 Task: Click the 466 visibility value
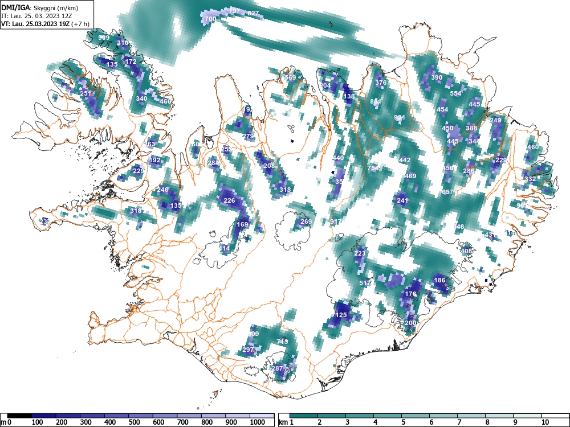(x=165, y=101)
